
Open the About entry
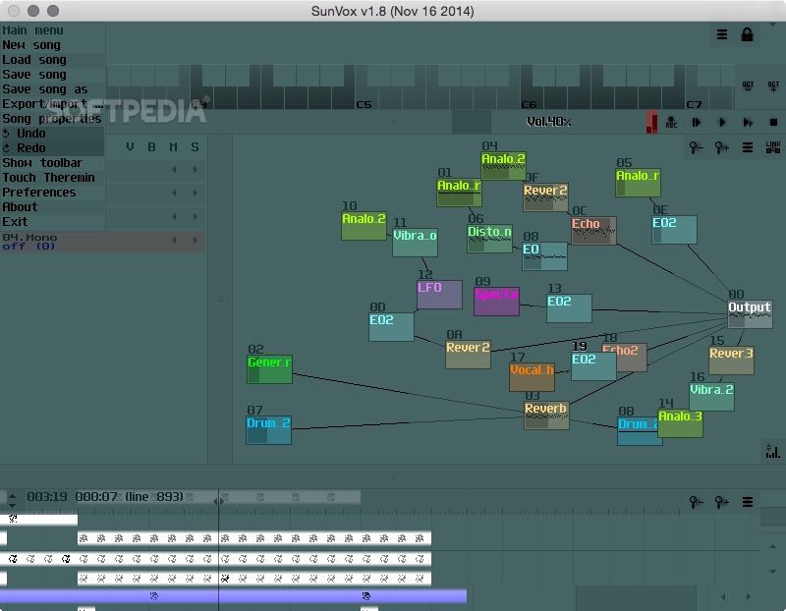point(52,207)
